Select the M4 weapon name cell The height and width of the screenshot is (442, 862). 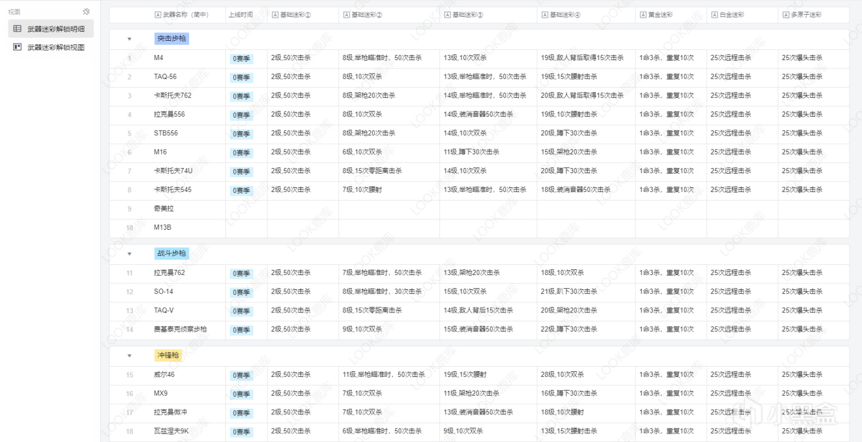pyautogui.click(x=187, y=59)
